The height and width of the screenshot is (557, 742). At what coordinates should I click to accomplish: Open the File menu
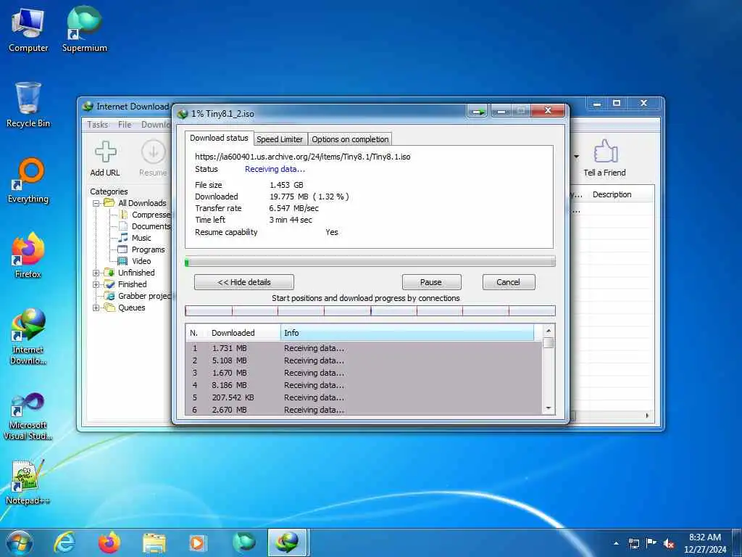coord(125,124)
